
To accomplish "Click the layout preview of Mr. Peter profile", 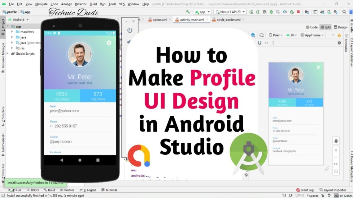I will (296, 114).
